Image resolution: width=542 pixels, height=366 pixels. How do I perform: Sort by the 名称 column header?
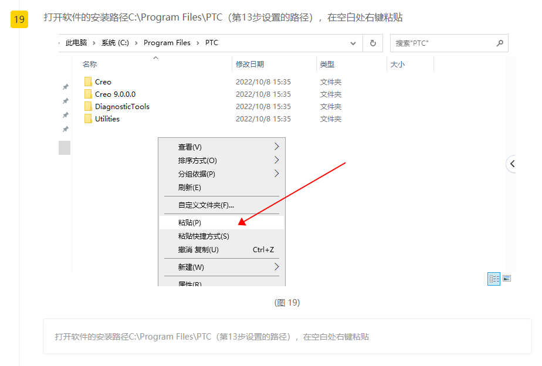tap(90, 65)
